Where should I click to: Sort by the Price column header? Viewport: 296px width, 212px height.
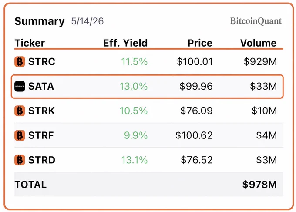click(200, 43)
